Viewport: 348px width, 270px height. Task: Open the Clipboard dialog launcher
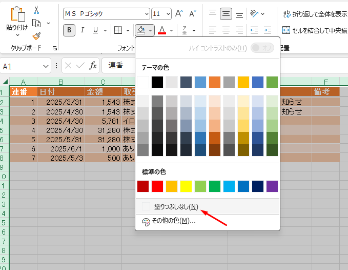55,48
